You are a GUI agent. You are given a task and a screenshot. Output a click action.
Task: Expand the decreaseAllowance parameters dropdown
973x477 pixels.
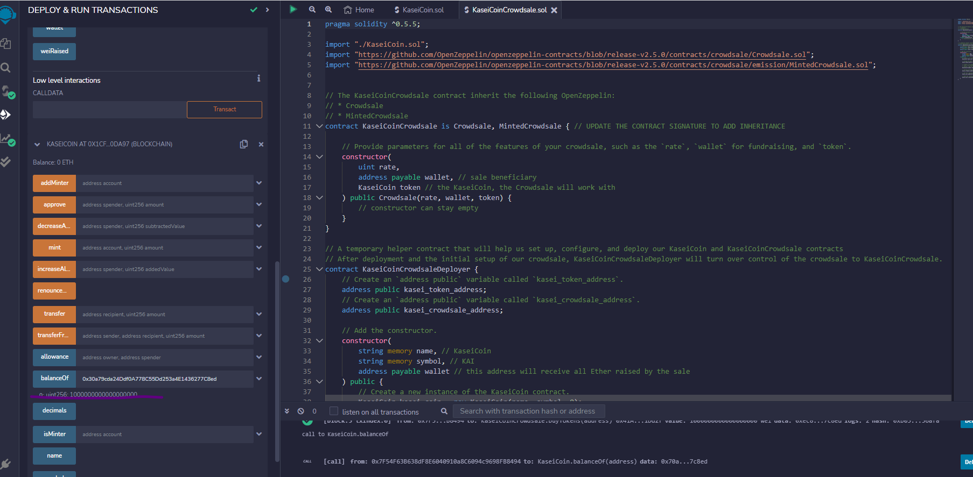tap(259, 226)
